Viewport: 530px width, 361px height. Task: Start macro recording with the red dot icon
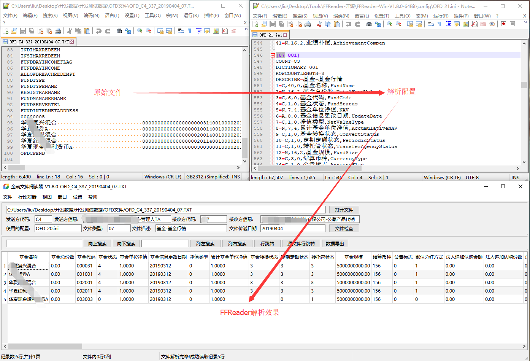(503, 24)
